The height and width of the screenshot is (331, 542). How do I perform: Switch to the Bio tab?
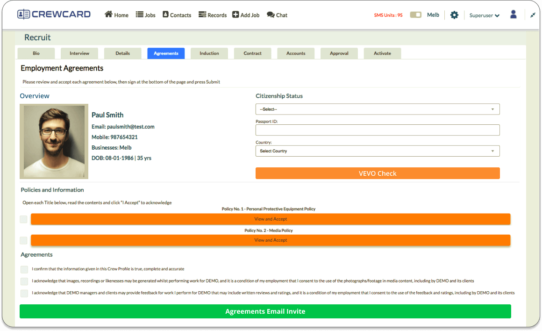coord(36,53)
